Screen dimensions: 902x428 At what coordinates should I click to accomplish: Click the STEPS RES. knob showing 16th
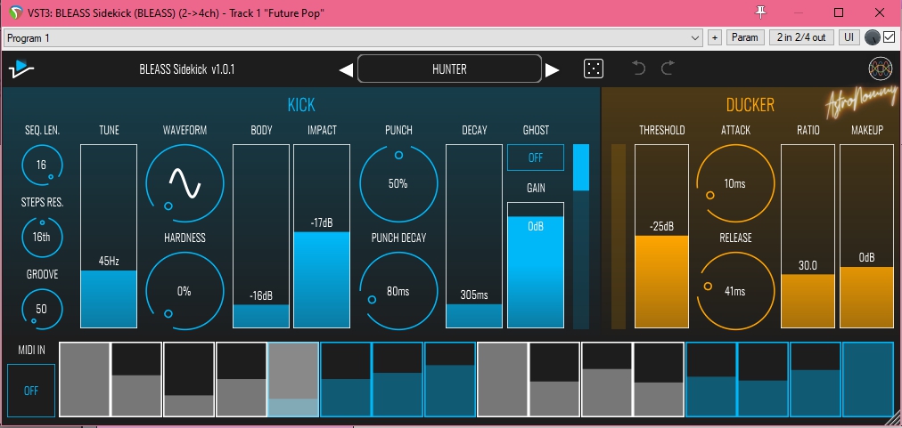[41, 237]
